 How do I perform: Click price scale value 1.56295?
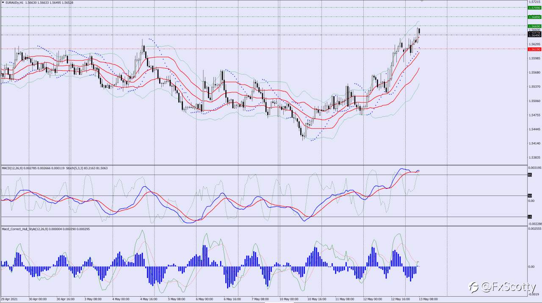pyautogui.click(x=534, y=44)
